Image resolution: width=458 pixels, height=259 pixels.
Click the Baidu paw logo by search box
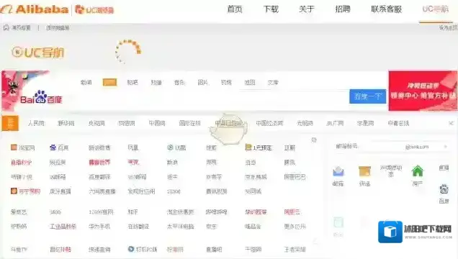tap(41, 98)
